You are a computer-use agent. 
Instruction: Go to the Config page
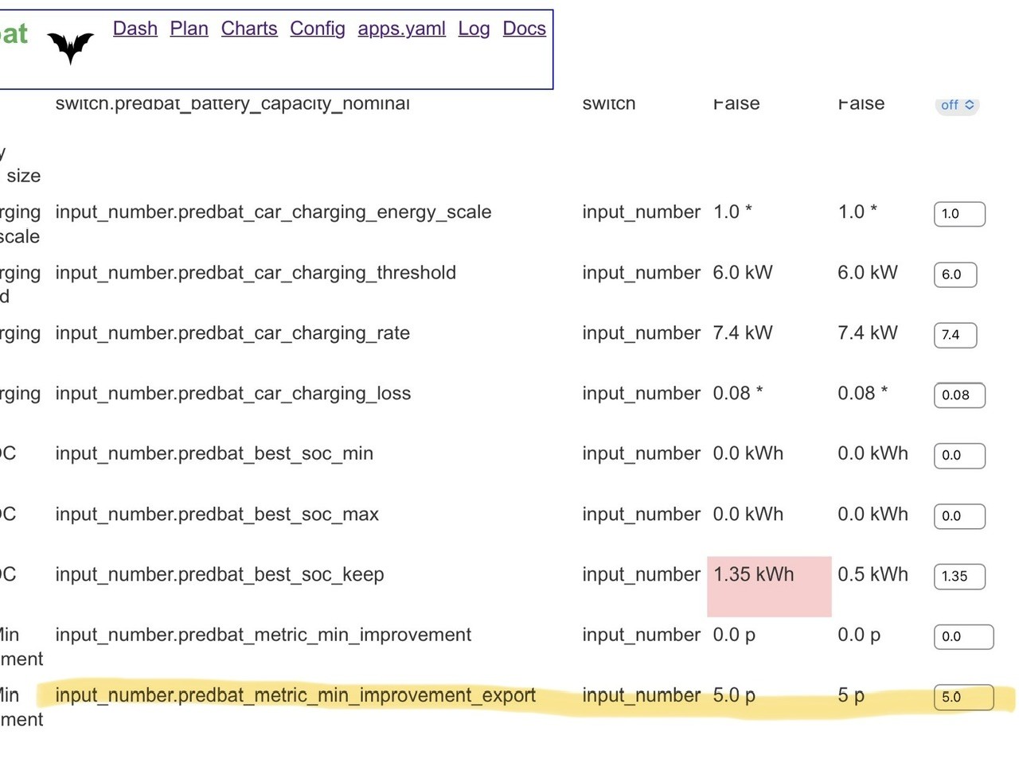(318, 29)
